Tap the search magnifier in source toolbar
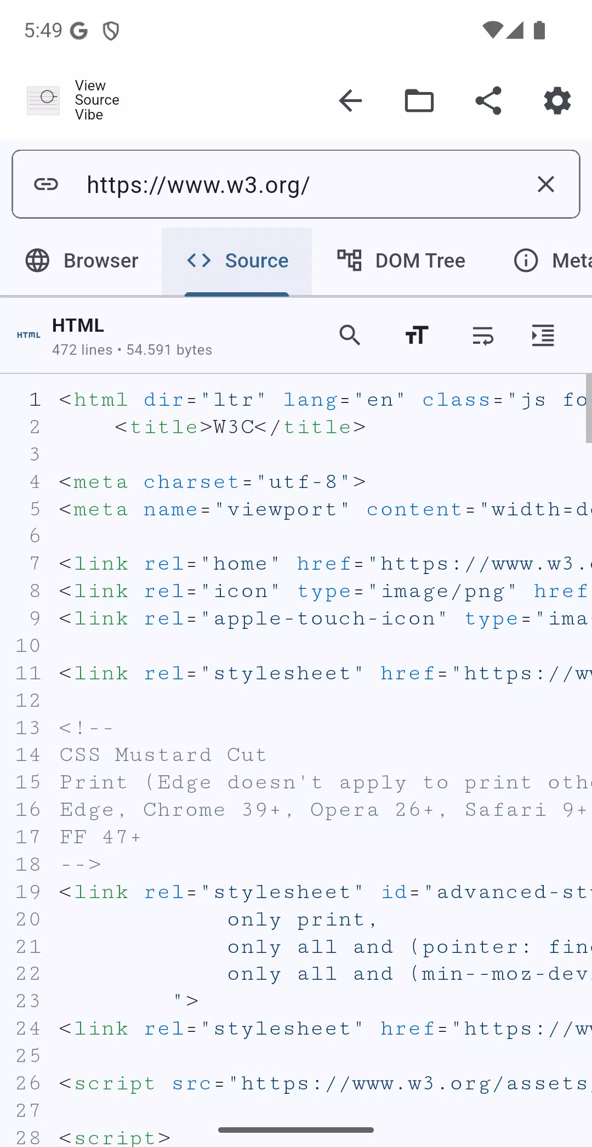The width and height of the screenshot is (592, 1147). [350, 335]
